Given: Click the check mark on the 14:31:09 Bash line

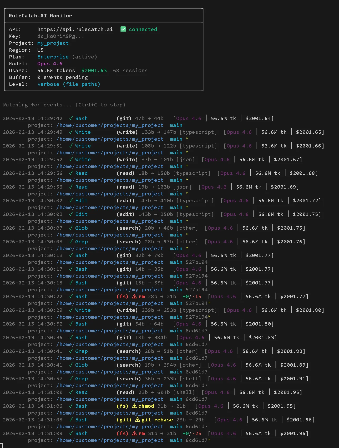Looking at the screenshot, I should point(71,433).
